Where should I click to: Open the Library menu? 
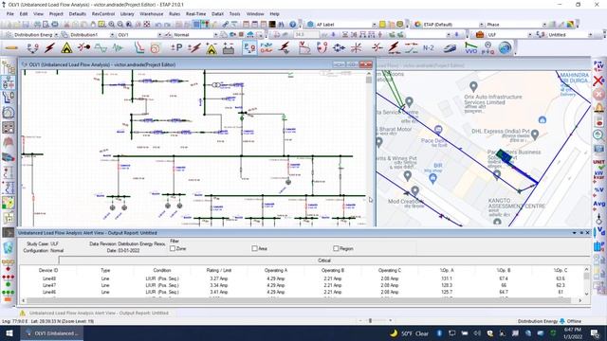127,14
